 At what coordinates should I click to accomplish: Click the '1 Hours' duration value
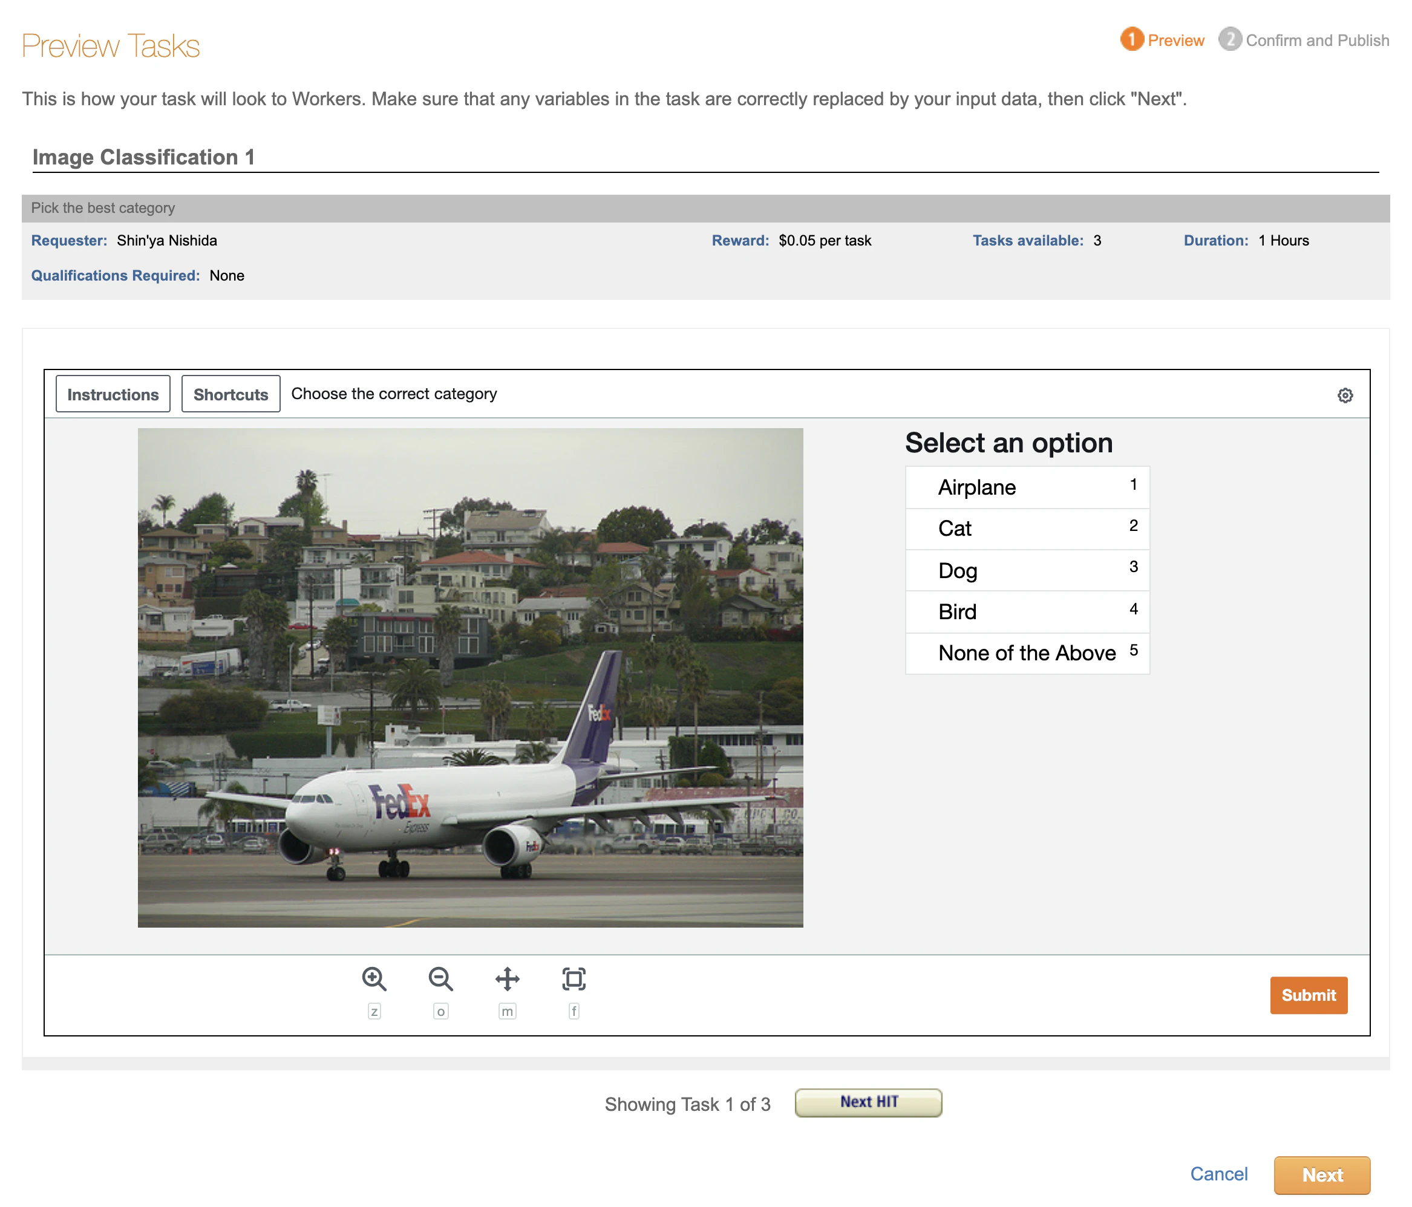click(x=1283, y=241)
